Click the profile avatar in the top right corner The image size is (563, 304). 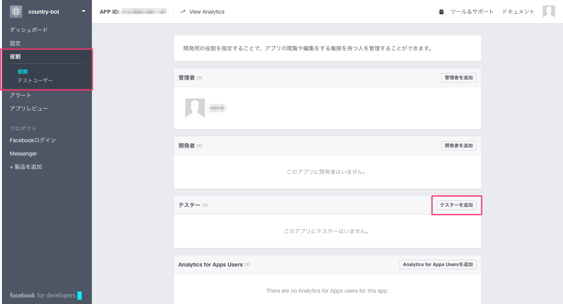point(549,11)
